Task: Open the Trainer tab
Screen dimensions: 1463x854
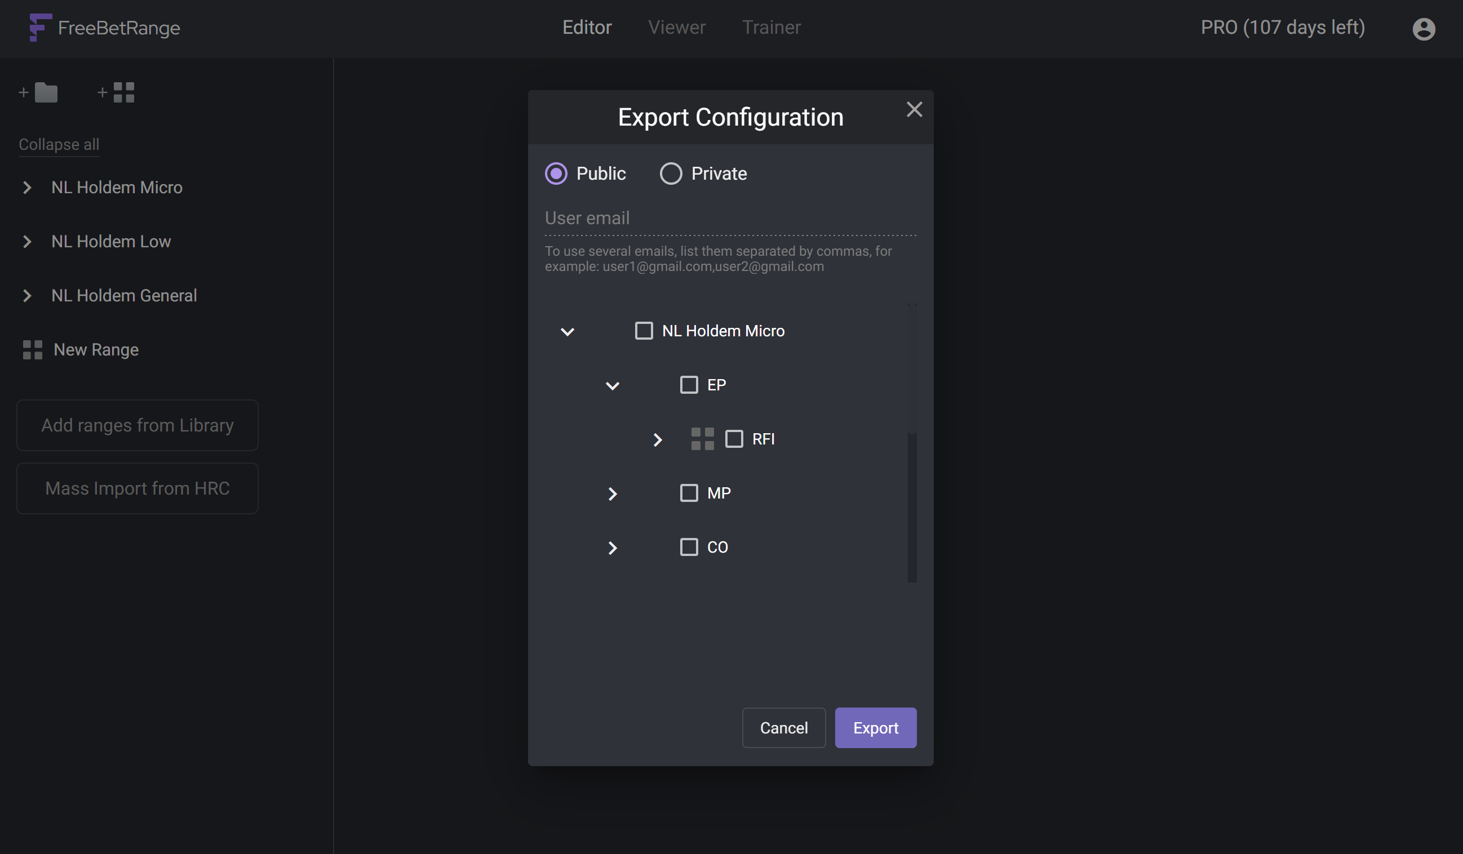Action: [x=771, y=27]
